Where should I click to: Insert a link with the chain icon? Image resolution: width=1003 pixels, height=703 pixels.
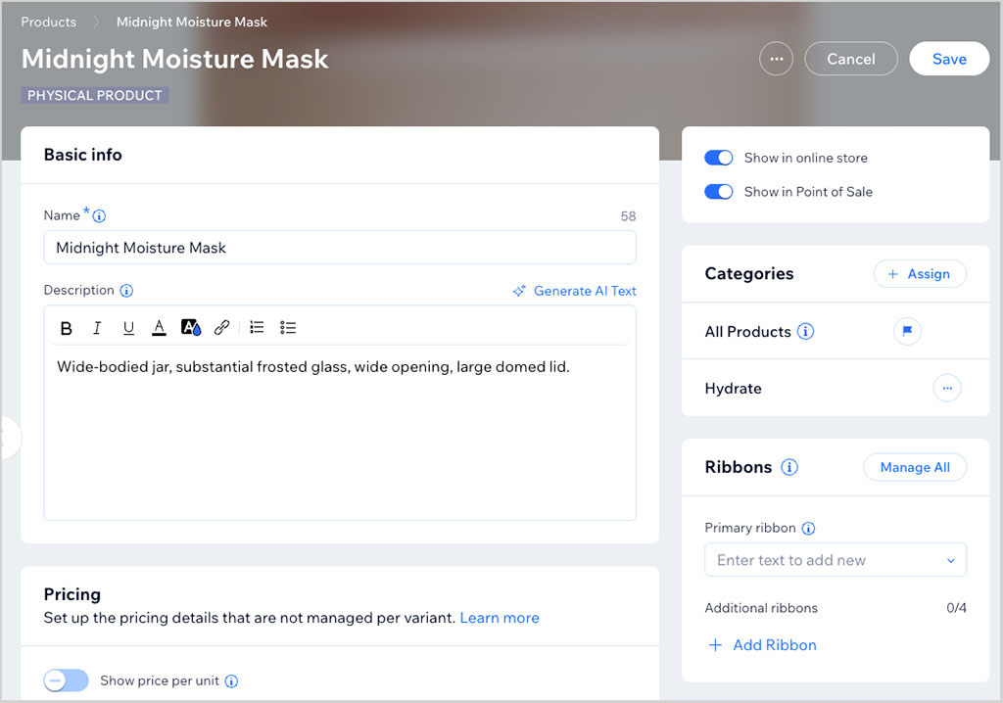coord(222,328)
